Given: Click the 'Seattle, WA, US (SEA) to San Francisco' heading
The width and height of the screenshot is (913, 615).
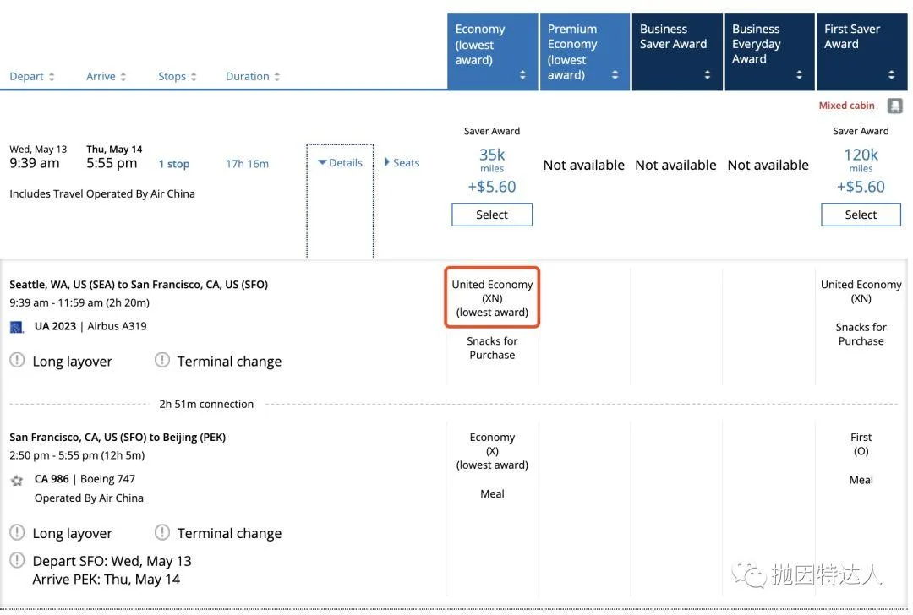Looking at the screenshot, I should pos(139,285).
